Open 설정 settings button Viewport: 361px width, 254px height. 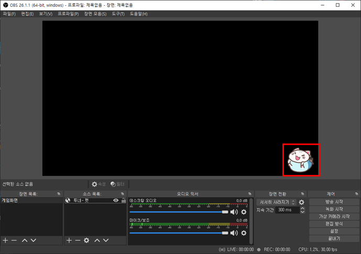[x=334, y=231]
